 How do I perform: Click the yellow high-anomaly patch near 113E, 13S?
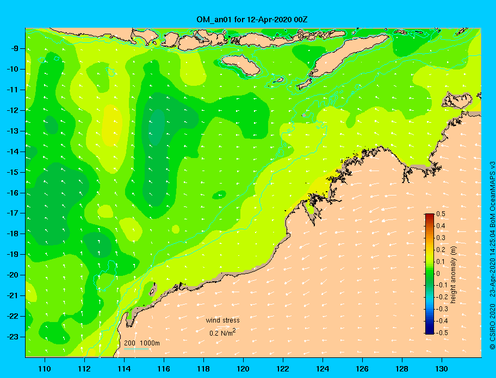tap(112, 125)
